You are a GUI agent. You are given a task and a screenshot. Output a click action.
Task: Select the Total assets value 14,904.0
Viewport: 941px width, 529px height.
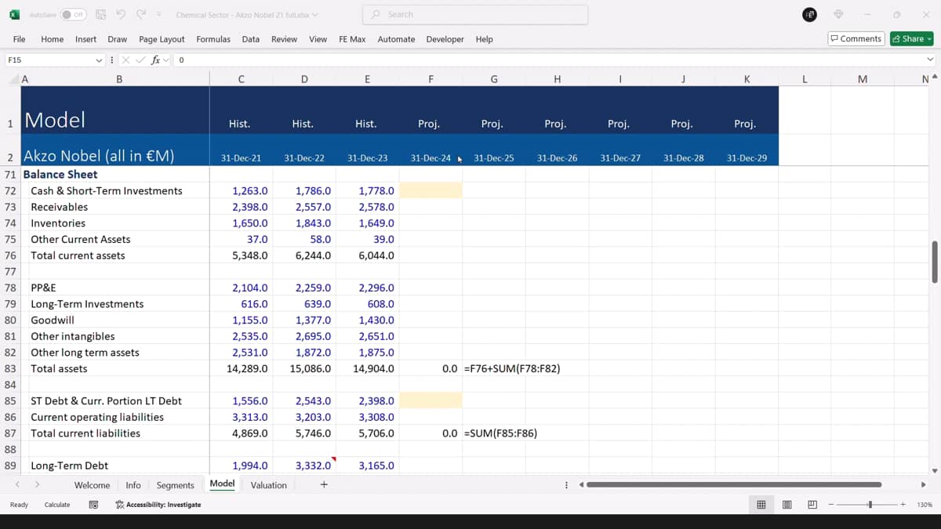click(x=367, y=368)
